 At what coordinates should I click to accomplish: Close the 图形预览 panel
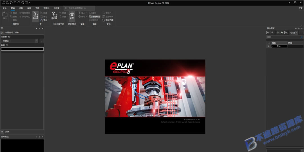click(43, 137)
